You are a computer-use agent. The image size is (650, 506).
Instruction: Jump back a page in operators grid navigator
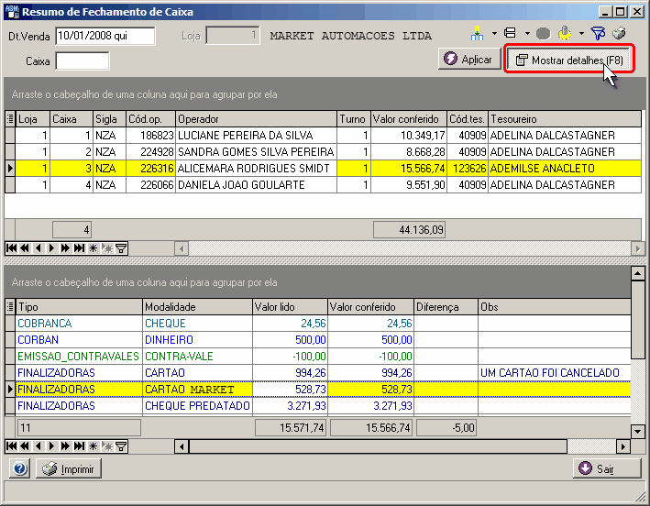coord(25,248)
